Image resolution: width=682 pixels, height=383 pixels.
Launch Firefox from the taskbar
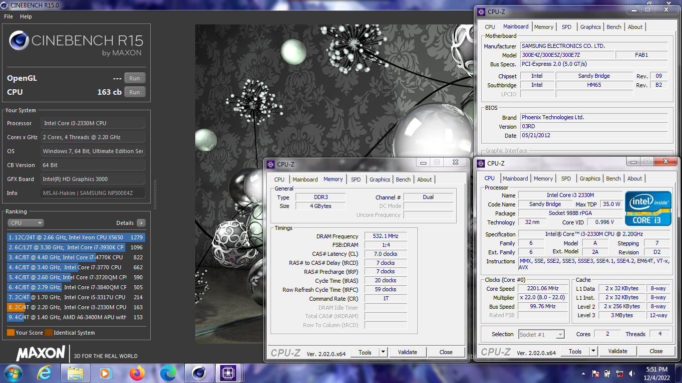[137, 373]
